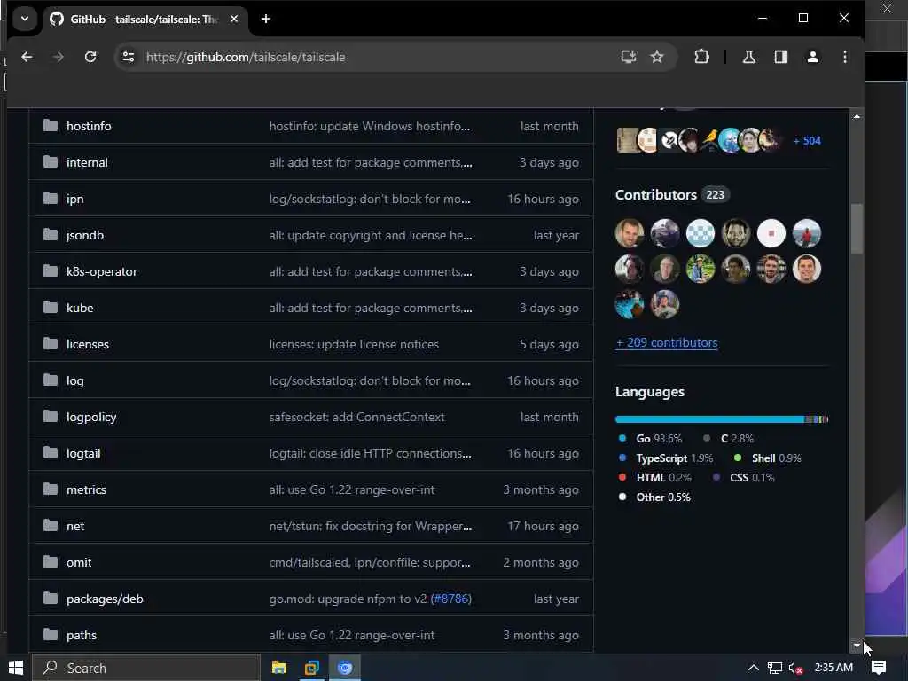The height and width of the screenshot is (681, 908).
Task: Click the green Shell language color dot
Action: [x=737, y=458]
